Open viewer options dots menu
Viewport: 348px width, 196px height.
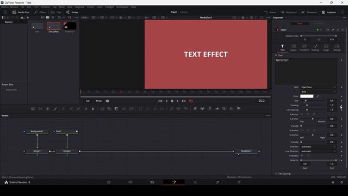(268, 17)
